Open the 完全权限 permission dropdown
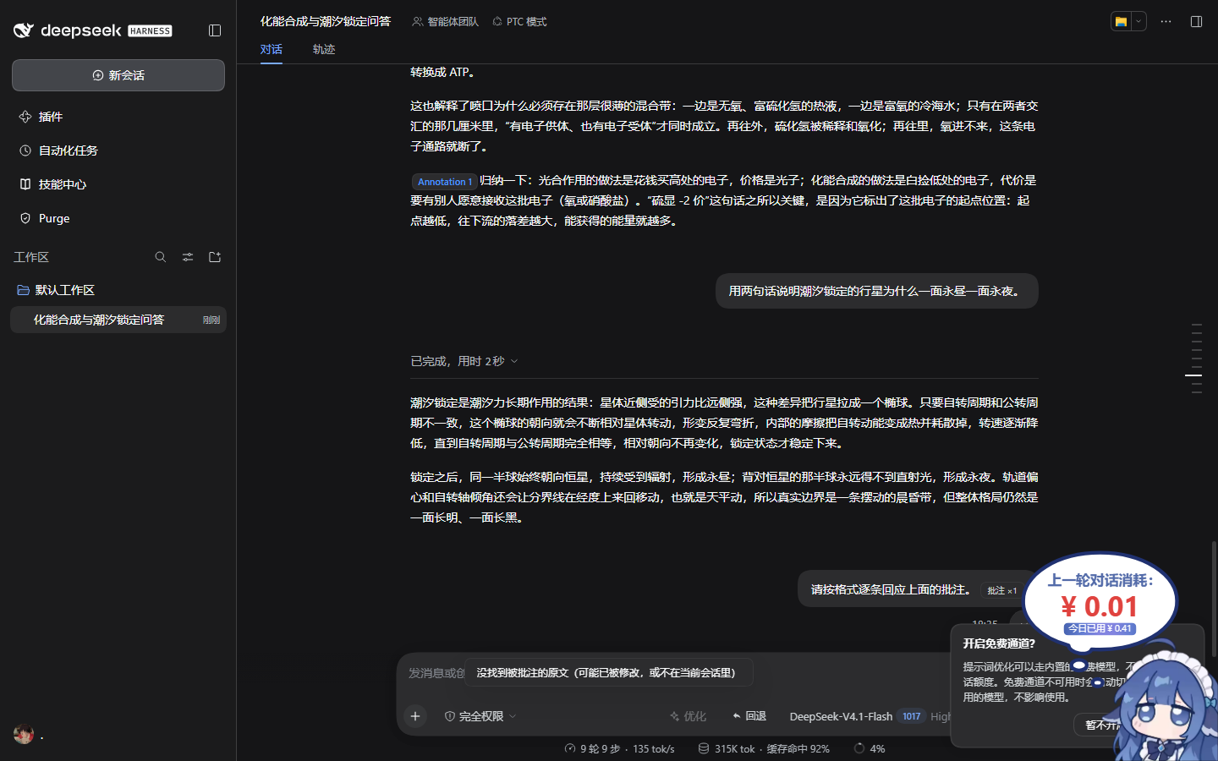The height and width of the screenshot is (761, 1218). coord(480,716)
